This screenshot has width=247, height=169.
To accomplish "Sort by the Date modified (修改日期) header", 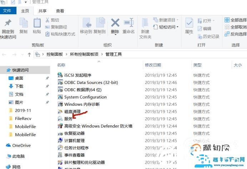I will pyautogui.click(x=153, y=65).
